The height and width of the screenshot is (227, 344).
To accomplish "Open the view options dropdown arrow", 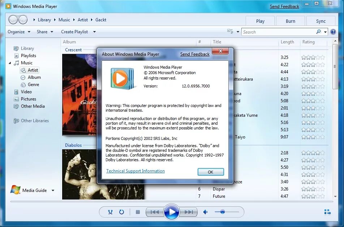I will (x=238, y=32).
